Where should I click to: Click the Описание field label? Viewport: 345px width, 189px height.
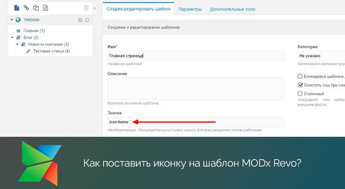pos(117,74)
